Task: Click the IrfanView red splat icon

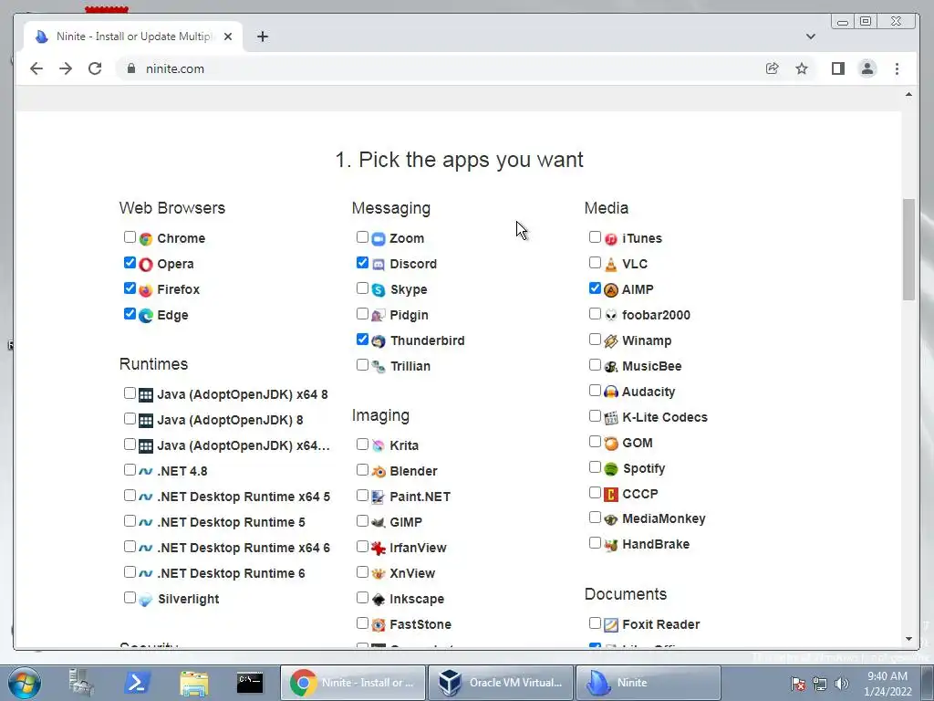Action: (x=379, y=549)
